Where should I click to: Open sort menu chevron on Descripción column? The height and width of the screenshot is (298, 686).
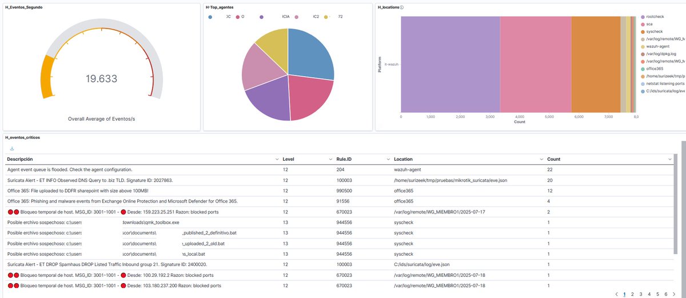point(277,158)
